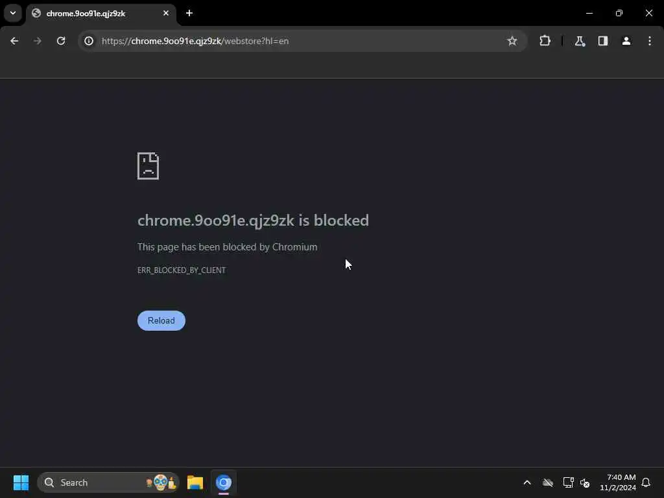The width and height of the screenshot is (664, 498).
Task: Click the blue Reload button
Action: coord(161,320)
